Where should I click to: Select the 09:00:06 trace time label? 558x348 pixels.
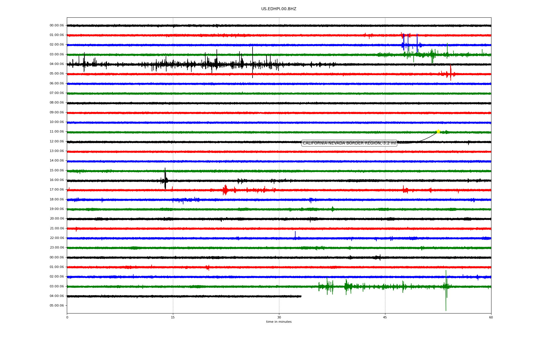(57, 113)
